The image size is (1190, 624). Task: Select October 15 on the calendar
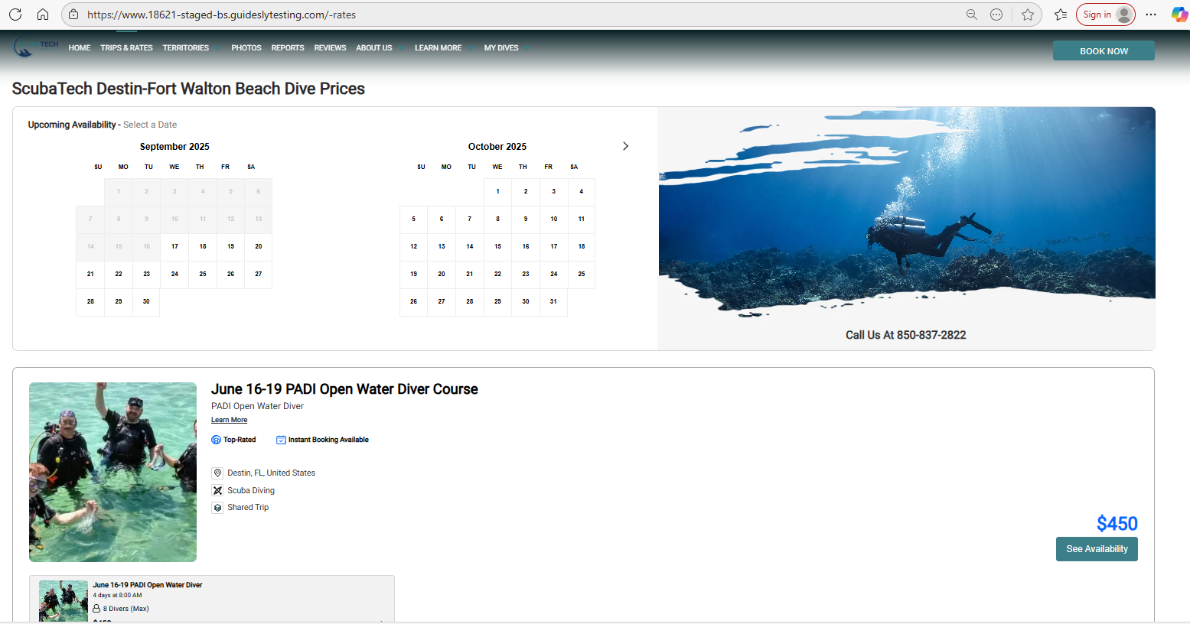coord(497,246)
